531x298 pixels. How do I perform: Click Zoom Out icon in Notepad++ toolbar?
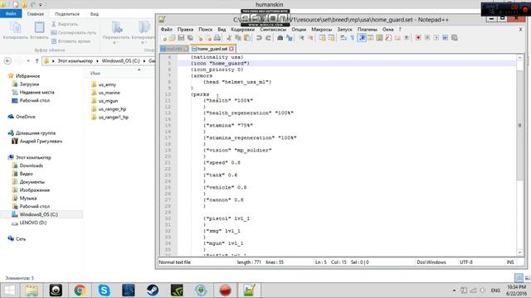click(x=309, y=38)
